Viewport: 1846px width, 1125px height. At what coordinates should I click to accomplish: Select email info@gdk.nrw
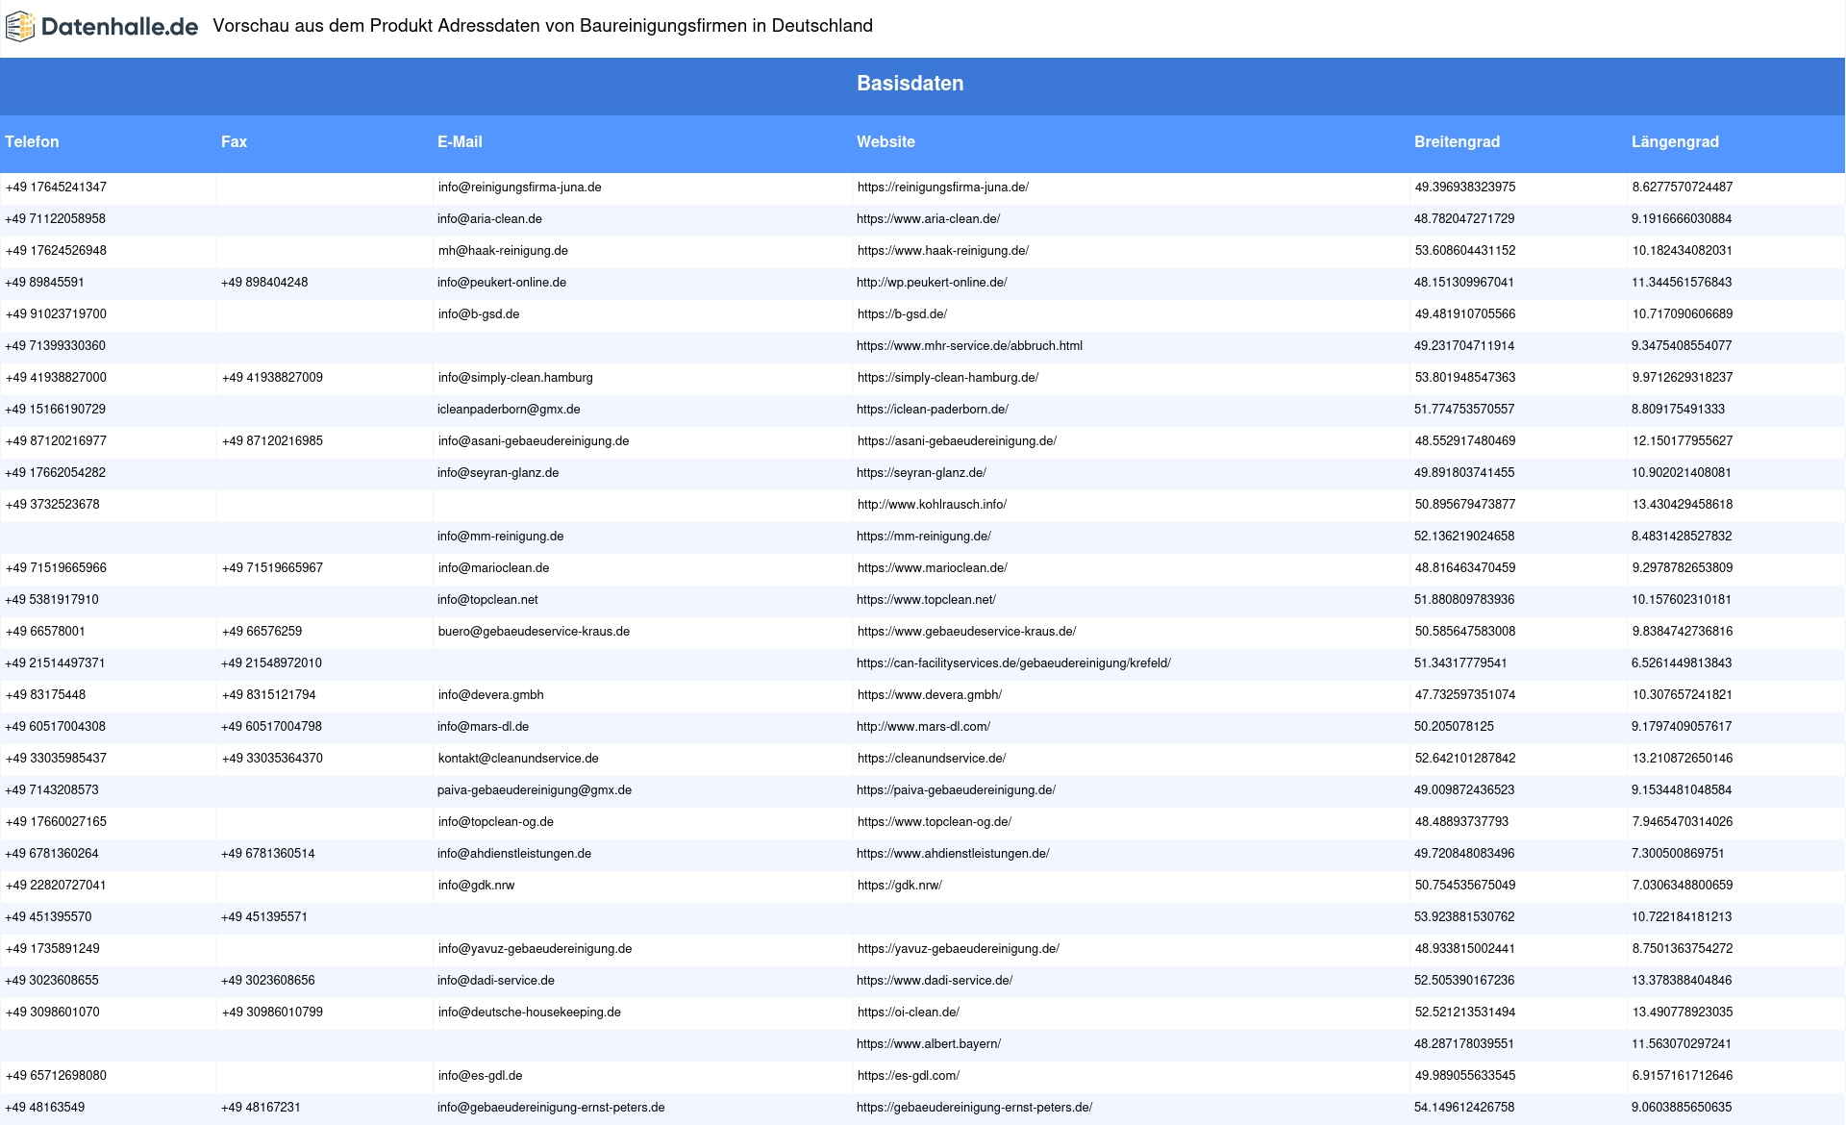[x=476, y=886]
